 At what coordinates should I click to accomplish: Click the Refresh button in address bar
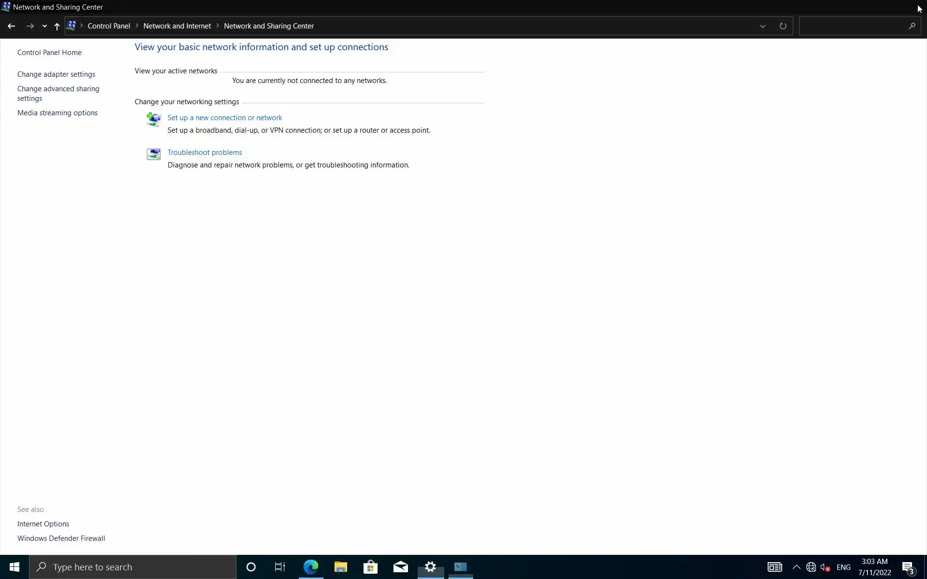pyautogui.click(x=783, y=26)
